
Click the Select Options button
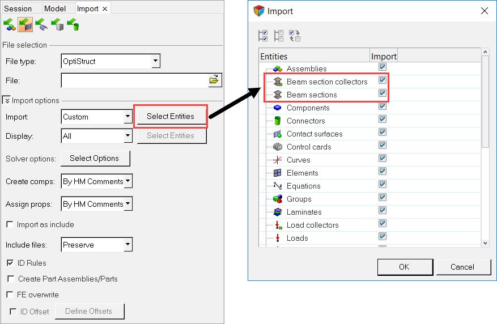click(95, 159)
